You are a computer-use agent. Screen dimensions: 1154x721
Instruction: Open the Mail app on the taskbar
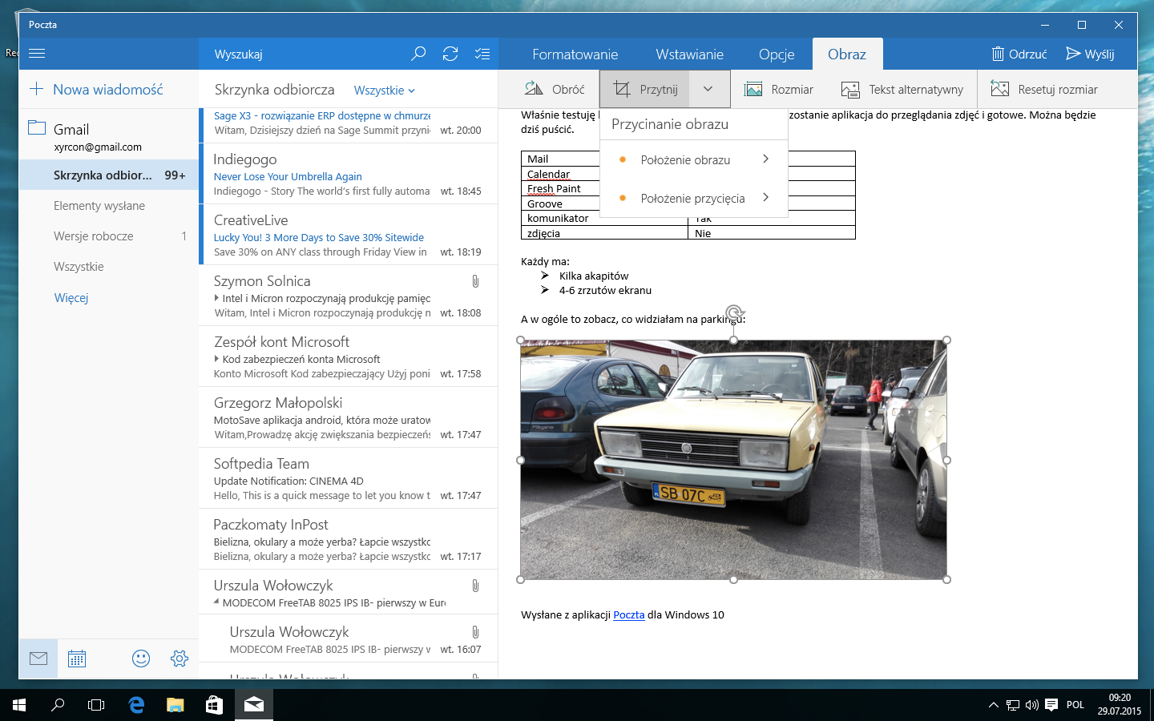tap(254, 705)
